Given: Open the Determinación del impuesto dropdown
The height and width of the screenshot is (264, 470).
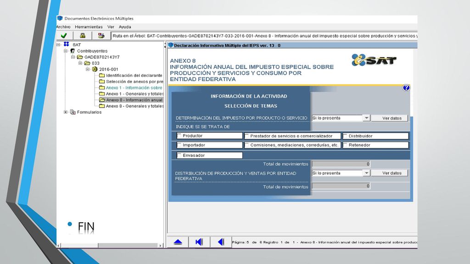Looking at the screenshot, I should tap(366, 118).
